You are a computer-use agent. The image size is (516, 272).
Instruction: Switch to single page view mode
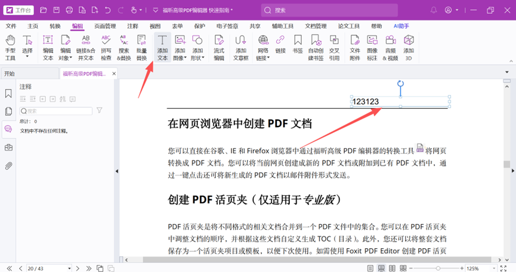click(371, 268)
